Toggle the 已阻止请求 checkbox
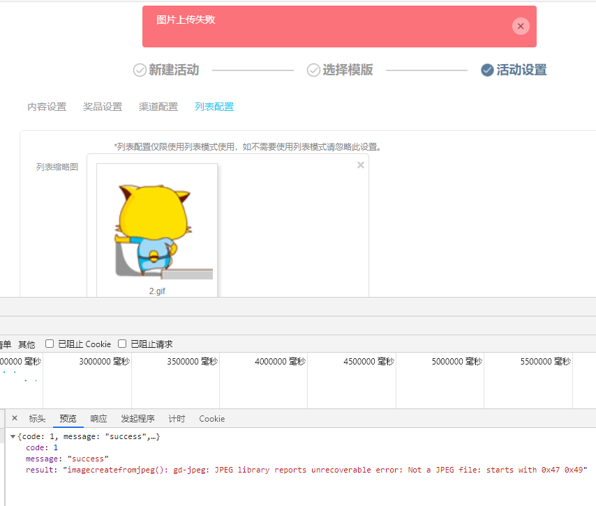This screenshot has width=596, height=506. pyautogui.click(x=122, y=344)
